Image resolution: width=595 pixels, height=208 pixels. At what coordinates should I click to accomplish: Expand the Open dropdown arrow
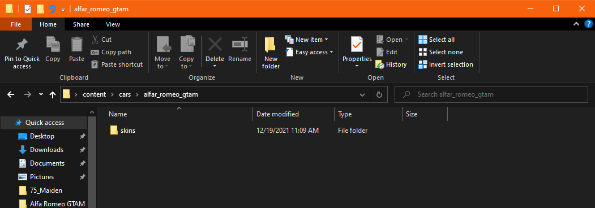[407, 40]
